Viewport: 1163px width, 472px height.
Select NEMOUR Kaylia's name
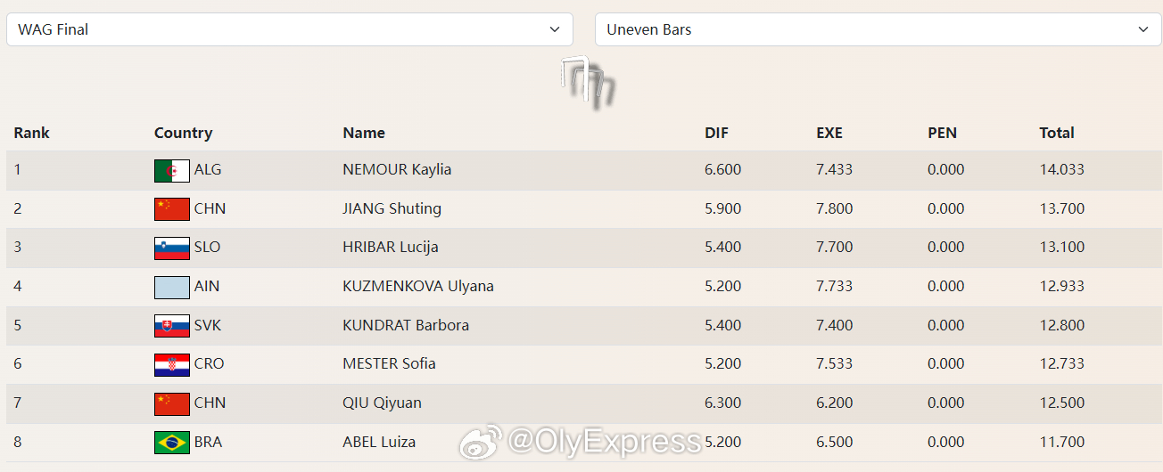point(397,169)
